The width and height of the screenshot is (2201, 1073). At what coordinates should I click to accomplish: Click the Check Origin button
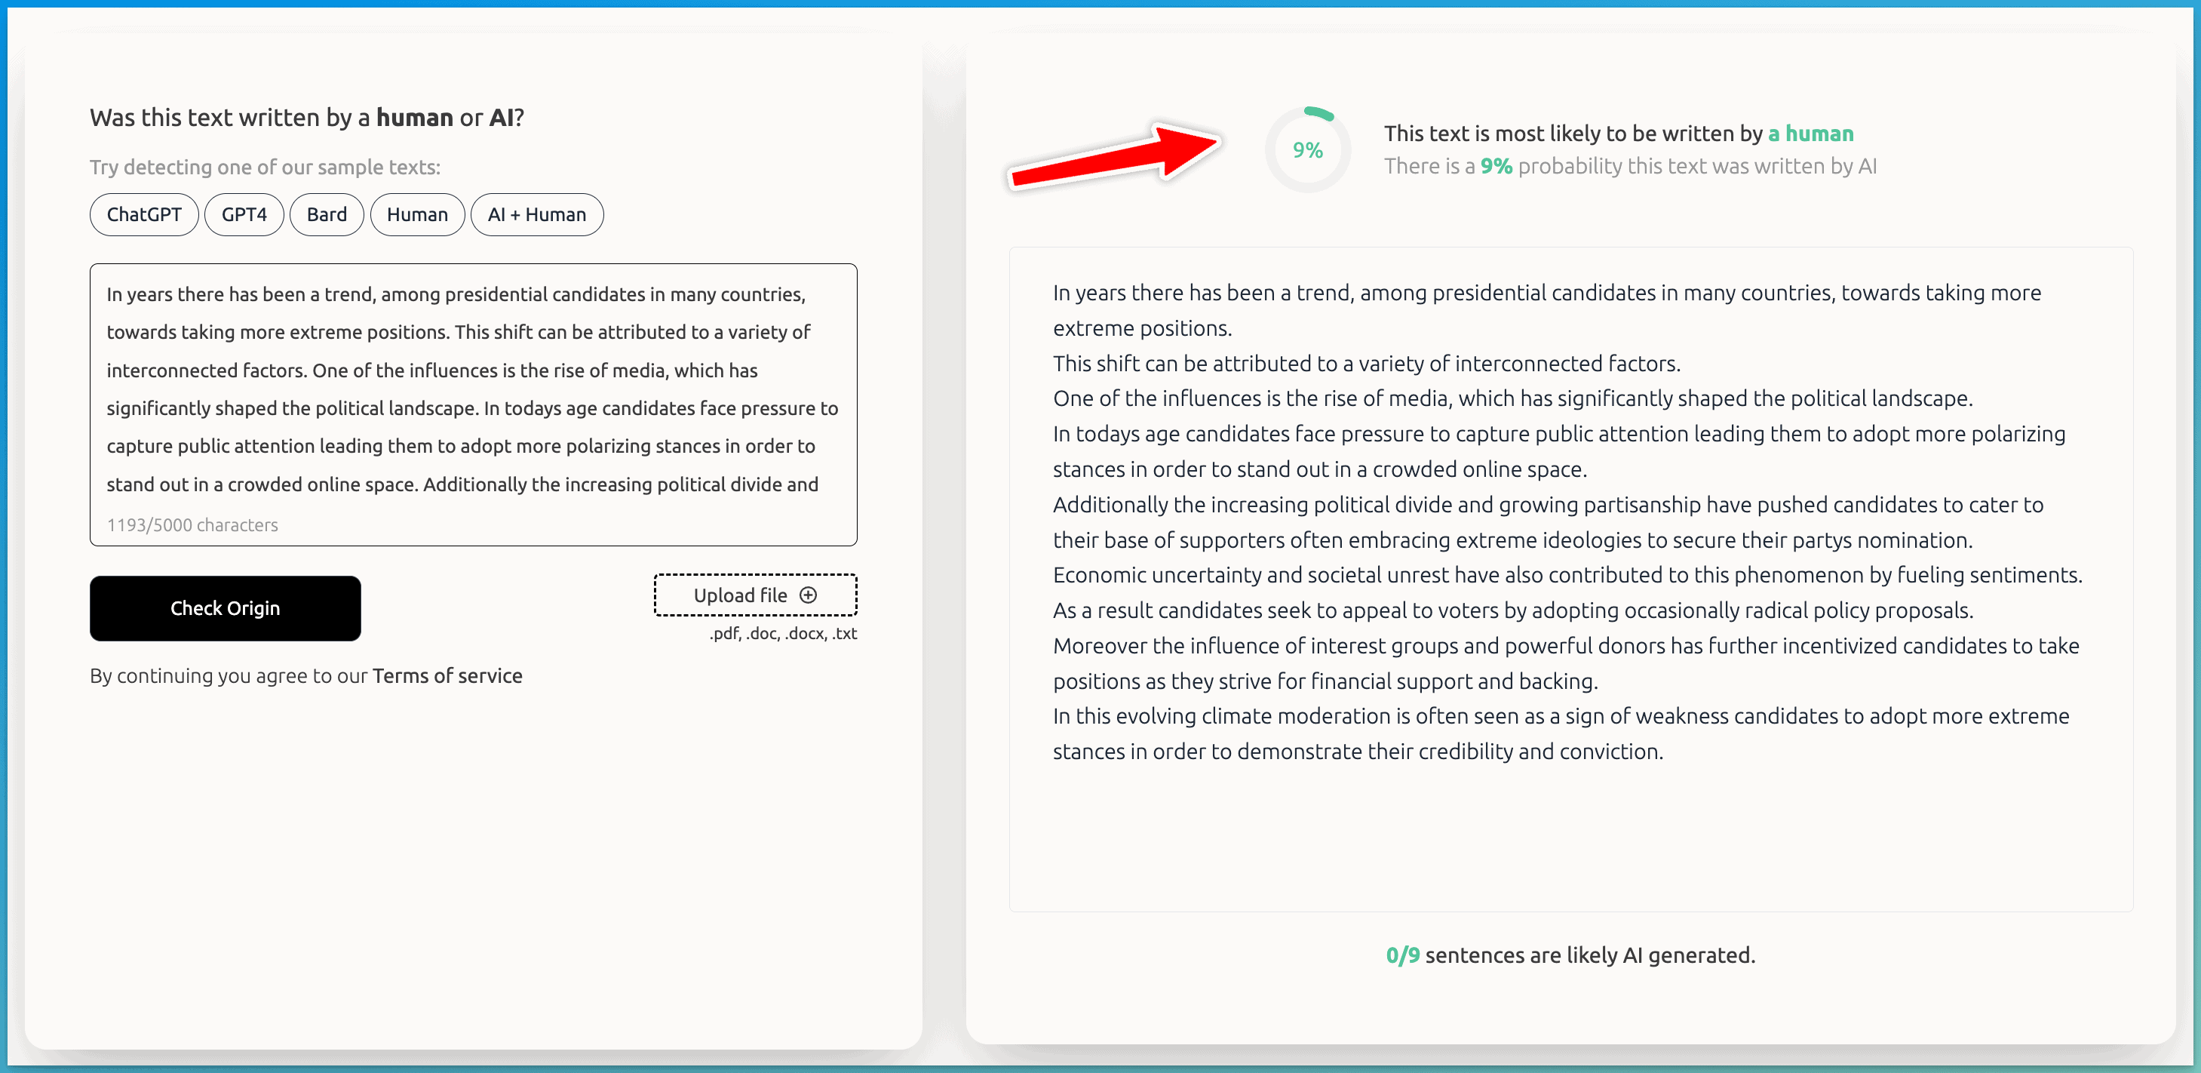[225, 608]
